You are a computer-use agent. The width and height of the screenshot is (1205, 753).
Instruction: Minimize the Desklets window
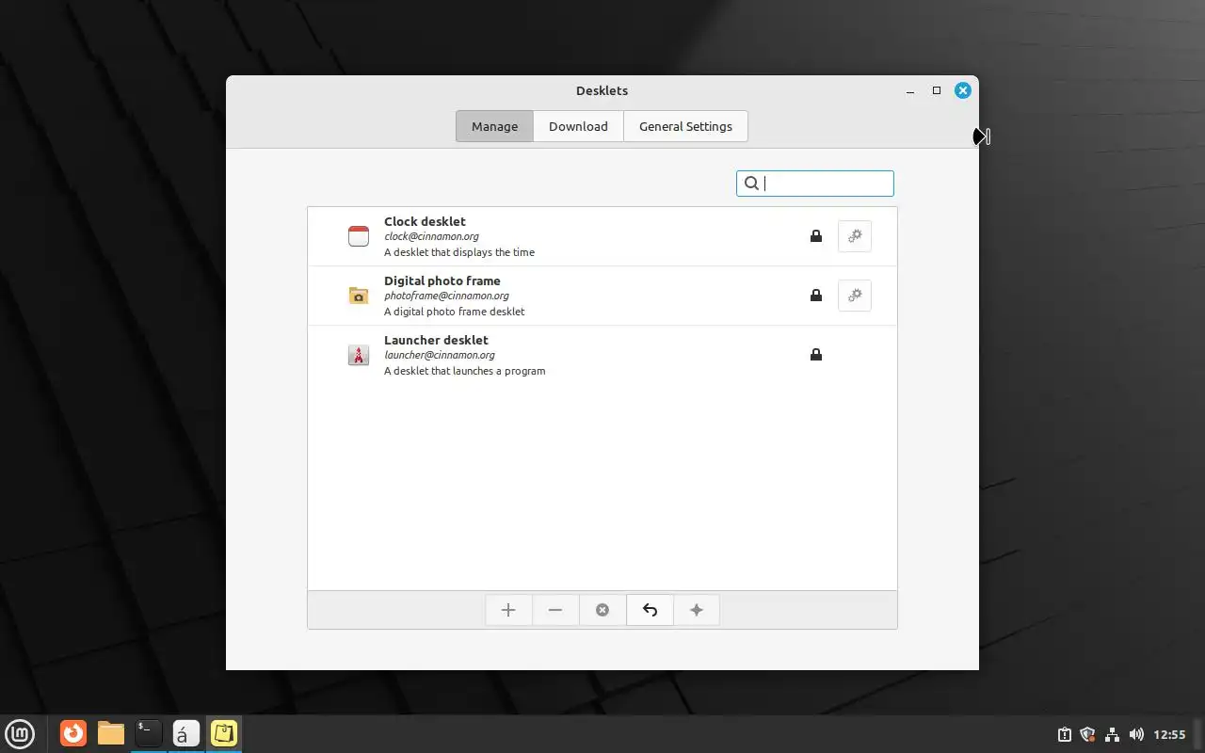click(x=910, y=91)
